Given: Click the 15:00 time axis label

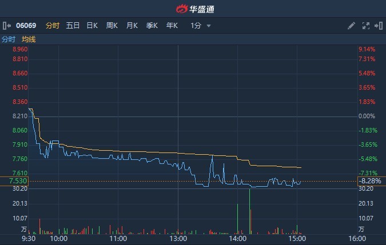Looking at the screenshot, I should point(297,238).
